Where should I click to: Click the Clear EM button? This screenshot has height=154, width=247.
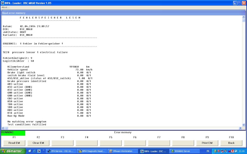pyautogui.click(x=38, y=143)
